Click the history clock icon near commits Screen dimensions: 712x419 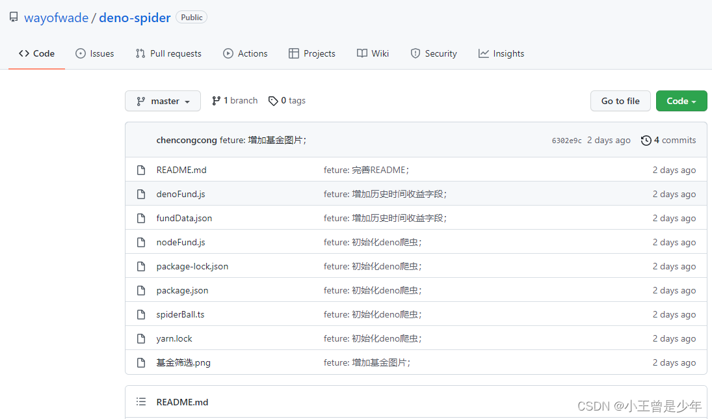tap(646, 141)
